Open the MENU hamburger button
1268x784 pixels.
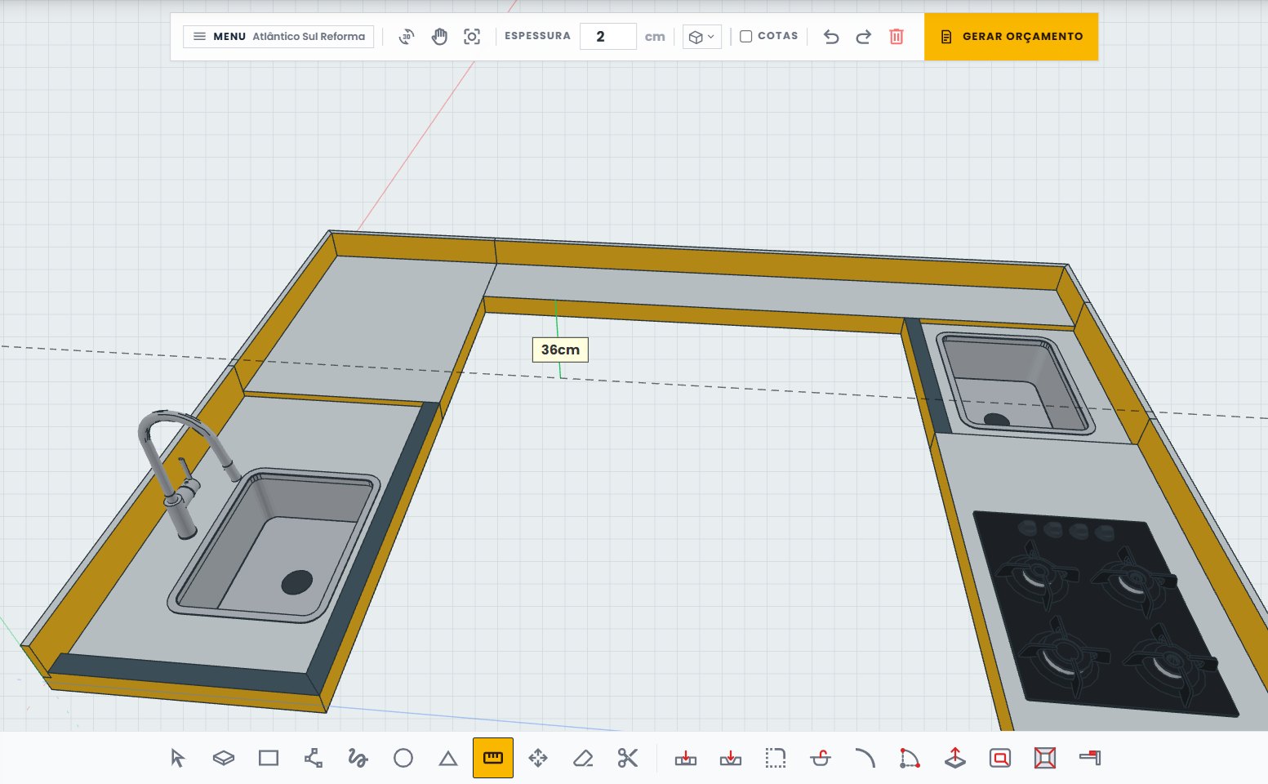pos(278,37)
